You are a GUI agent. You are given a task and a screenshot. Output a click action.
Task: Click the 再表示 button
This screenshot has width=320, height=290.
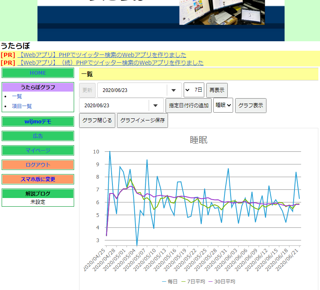coord(217,90)
